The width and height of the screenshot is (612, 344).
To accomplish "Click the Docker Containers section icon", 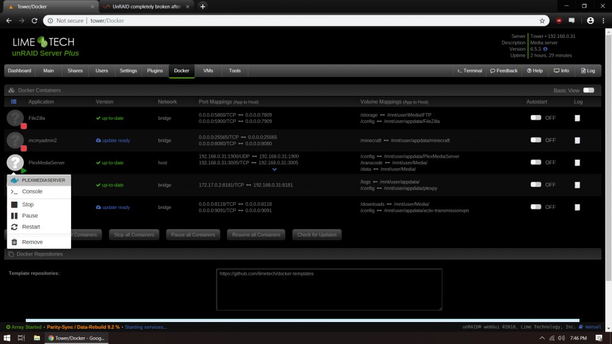I will [11, 90].
